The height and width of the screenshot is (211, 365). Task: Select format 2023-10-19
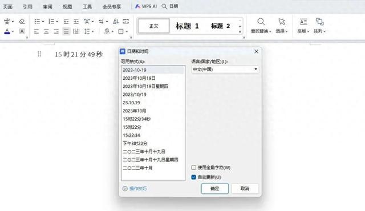point(153,70)
